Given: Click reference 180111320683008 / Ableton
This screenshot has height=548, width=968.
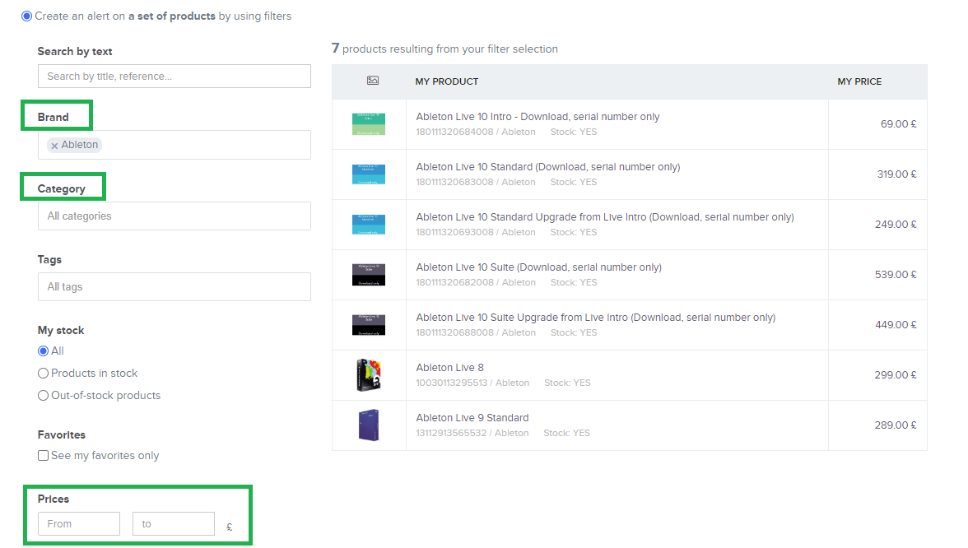Looking at the screenshot, I should tap(476, 182).
